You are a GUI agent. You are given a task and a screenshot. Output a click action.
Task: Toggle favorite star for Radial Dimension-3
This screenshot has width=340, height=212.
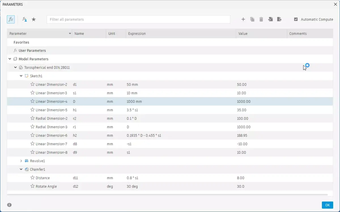pos(32,127)
